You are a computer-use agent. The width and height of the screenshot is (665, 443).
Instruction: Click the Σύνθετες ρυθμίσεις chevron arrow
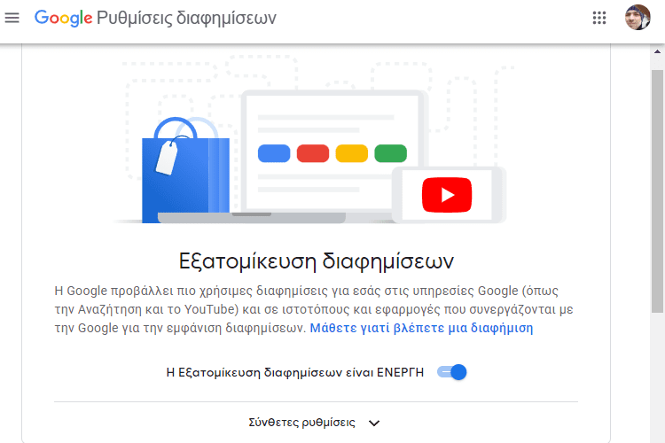[x=374, y=424]
